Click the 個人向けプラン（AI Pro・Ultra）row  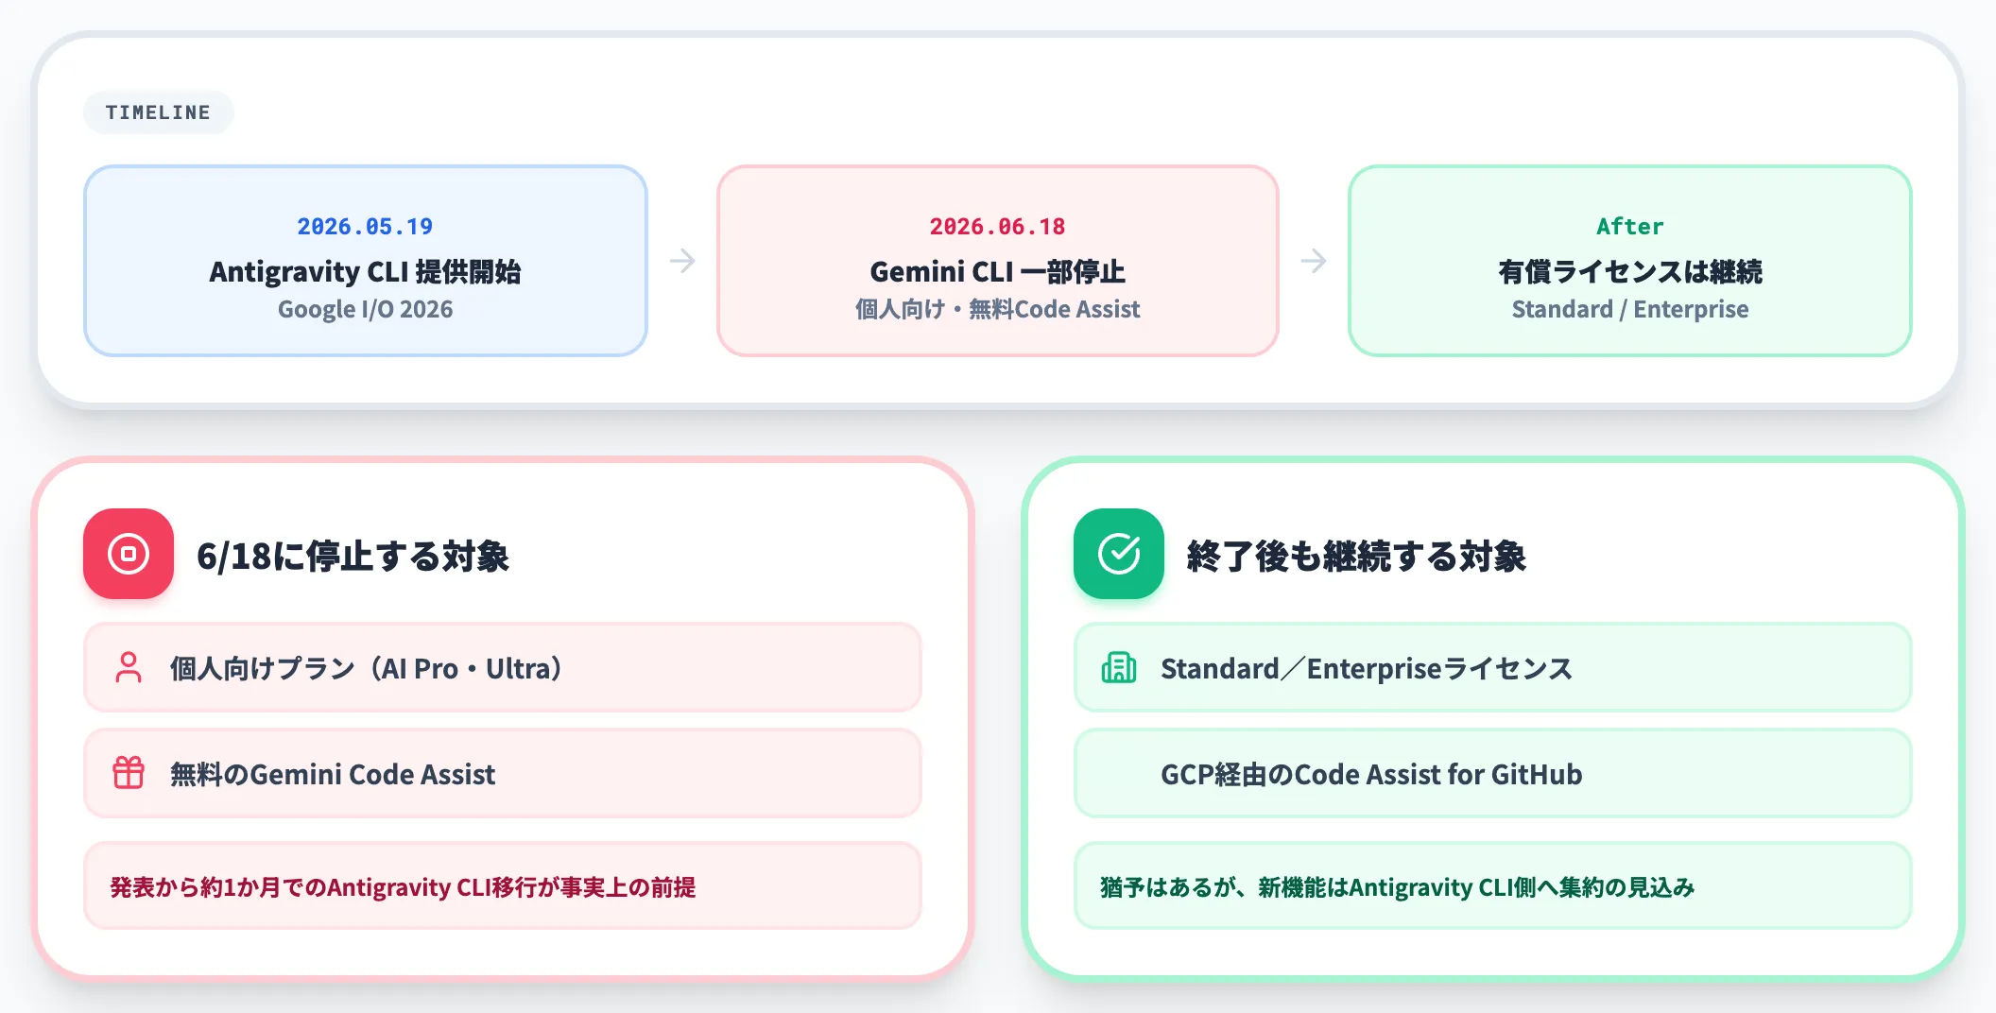[503, 667]
